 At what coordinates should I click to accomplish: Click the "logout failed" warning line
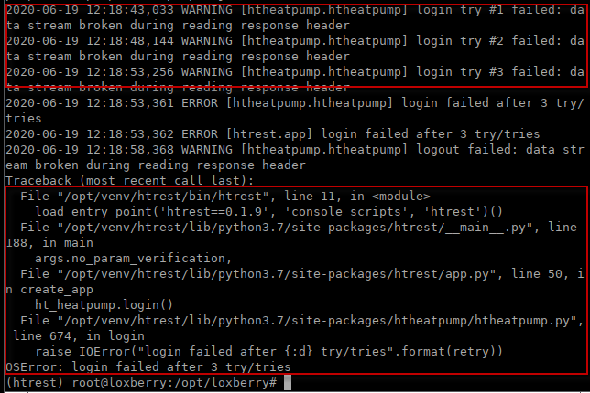(x=295, y=150)
